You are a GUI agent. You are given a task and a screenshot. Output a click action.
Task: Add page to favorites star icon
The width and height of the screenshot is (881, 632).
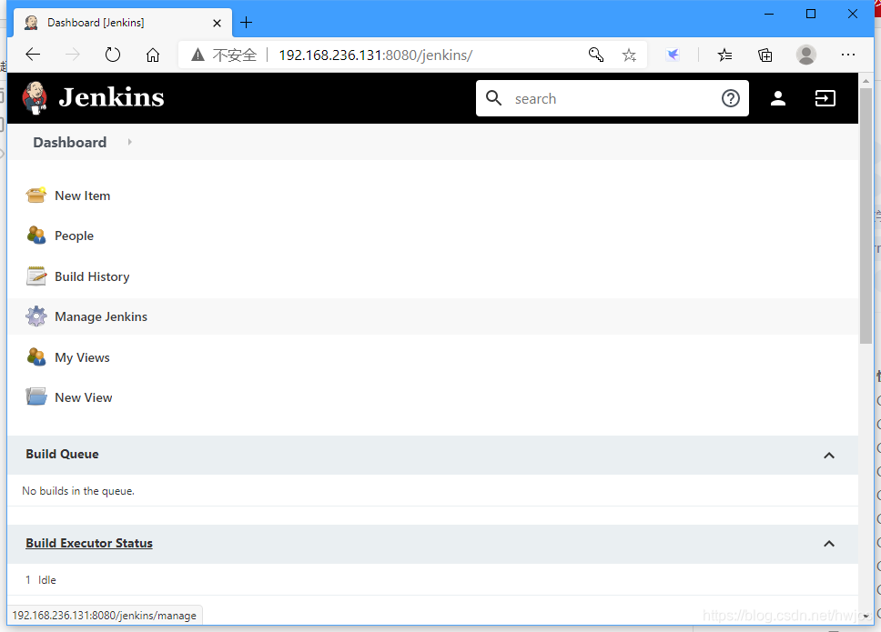(629, 55)
